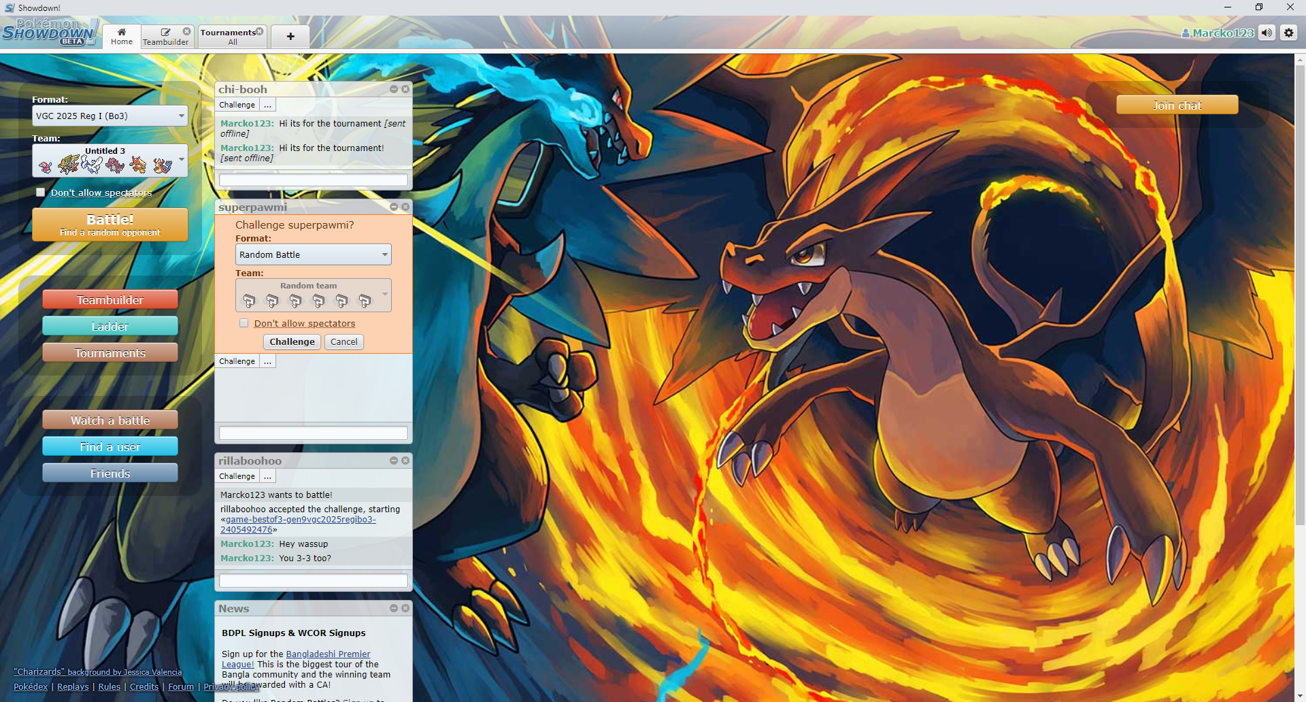The width and height of the screenshot is (1306, 702).
Task: Minimize the chi-booh chat window
Action: [x=394, y=89]
